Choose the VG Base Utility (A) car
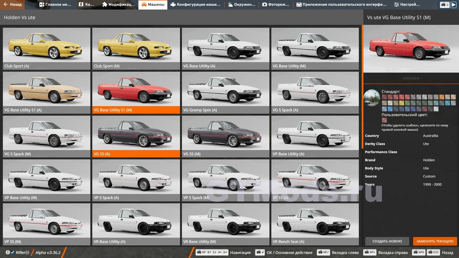 click(x=225, y=49)
